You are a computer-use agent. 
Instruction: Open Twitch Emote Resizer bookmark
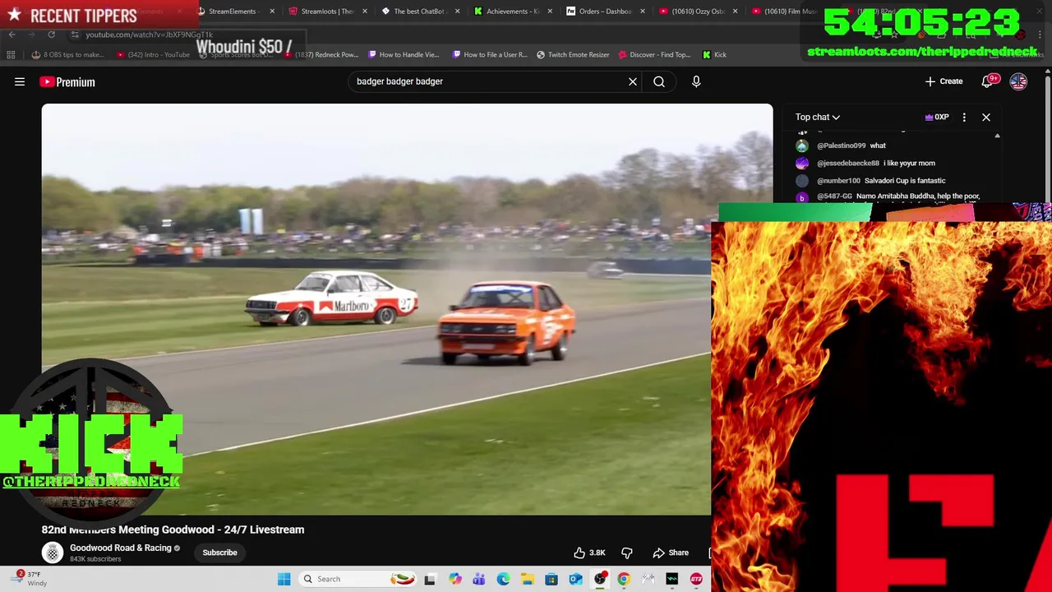(x=573, y=55)
